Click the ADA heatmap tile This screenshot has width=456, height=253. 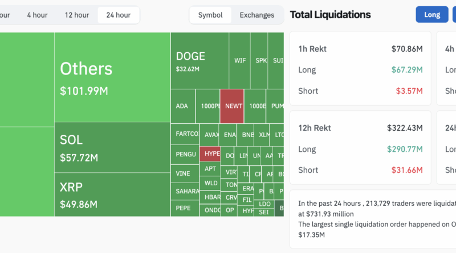tap(182, 106)
